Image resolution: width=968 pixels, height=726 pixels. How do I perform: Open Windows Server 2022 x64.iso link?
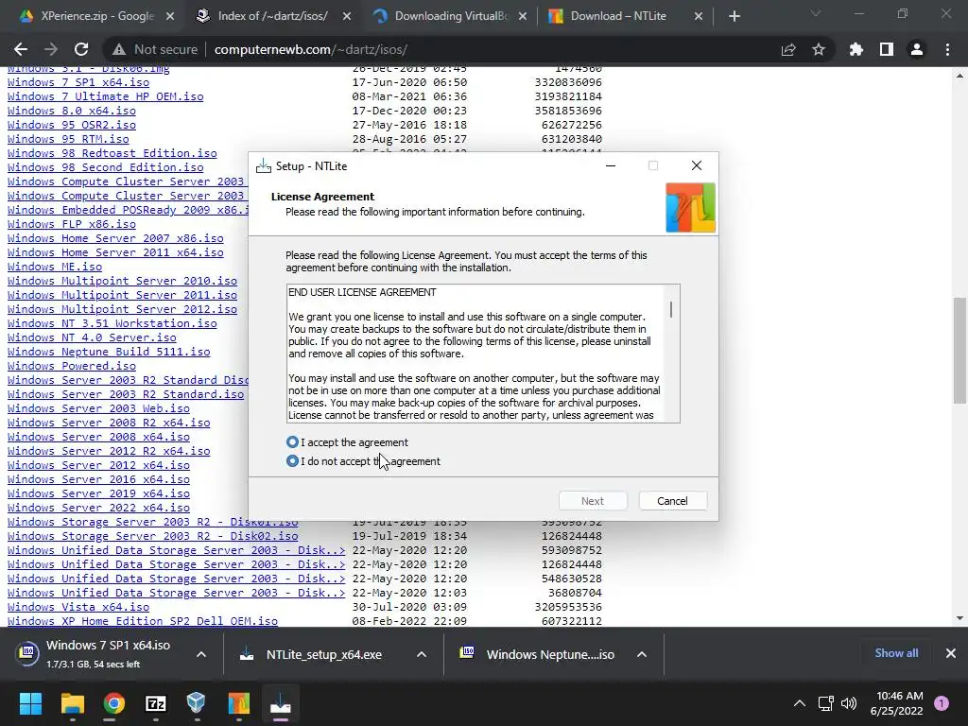(x=98, y=508)
